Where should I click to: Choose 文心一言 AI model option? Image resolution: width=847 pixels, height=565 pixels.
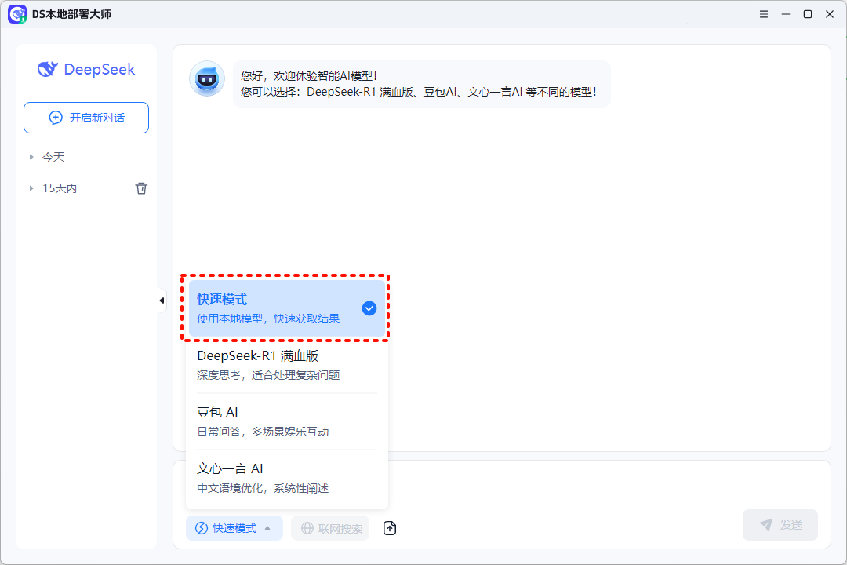point(287,478)
